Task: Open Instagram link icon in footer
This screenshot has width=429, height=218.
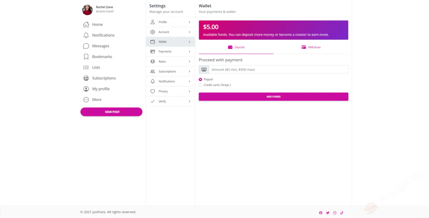Action: [x=335, y=213]
